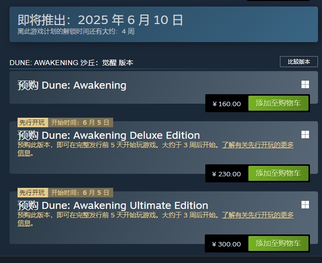Select the ¥ 300.00 price label

click(x=227, y=244)
